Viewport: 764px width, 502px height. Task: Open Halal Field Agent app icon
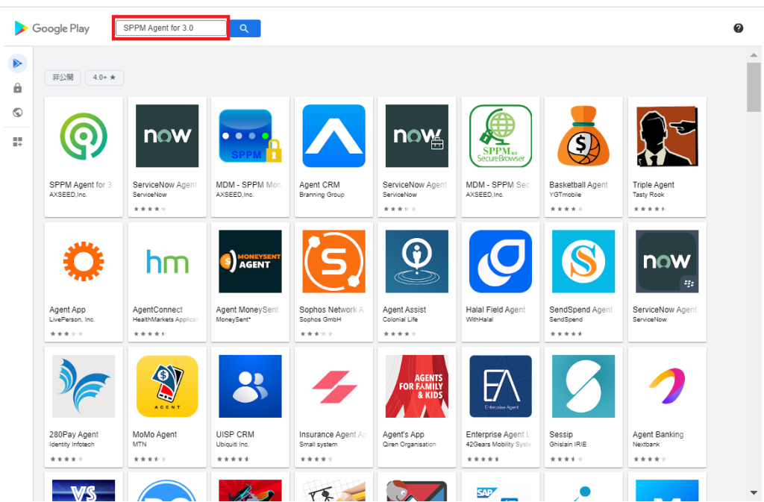[501, 262]
